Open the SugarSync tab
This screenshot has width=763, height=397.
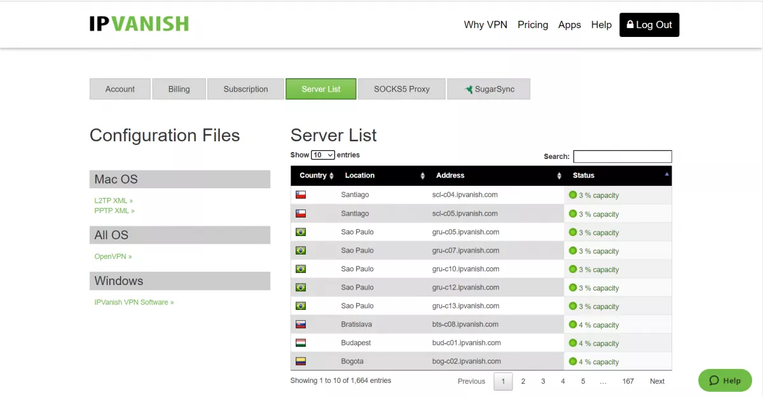pos(488,89)
